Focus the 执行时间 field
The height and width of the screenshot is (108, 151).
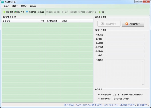[x=125, y=47]
